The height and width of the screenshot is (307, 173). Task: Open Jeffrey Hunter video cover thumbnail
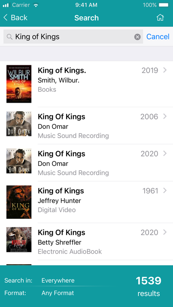click(19, 202)
